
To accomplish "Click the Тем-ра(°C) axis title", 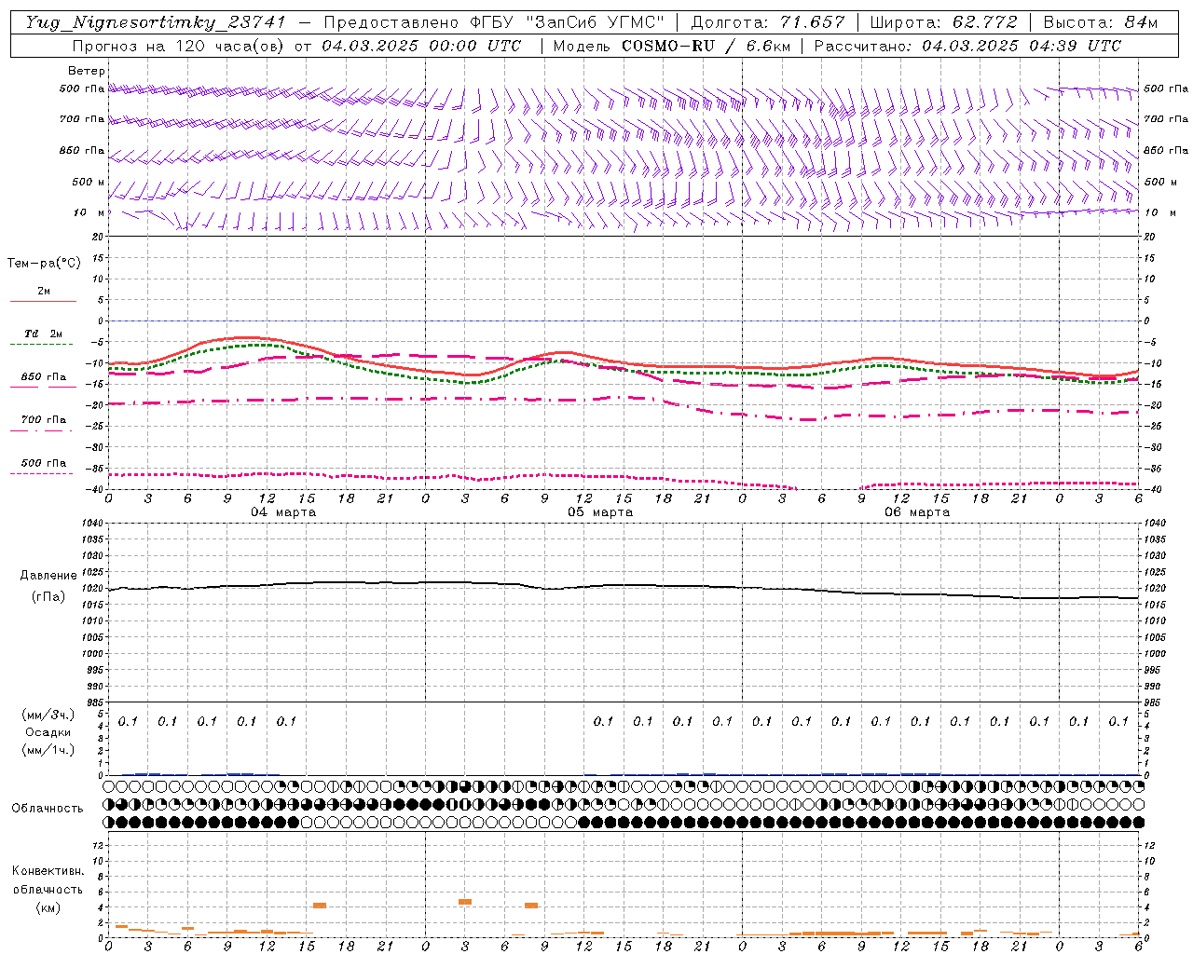I will click(44, 264).
